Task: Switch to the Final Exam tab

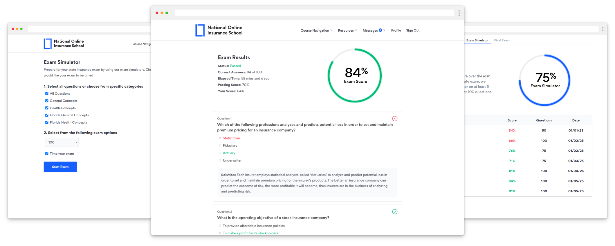Action: [x=502, y=40]
